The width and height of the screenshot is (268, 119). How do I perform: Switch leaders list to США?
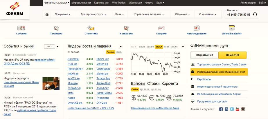point(119,52)
